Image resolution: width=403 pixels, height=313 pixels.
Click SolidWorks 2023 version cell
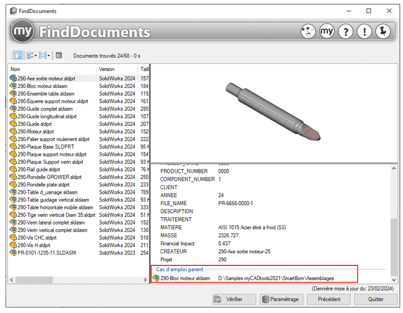pos(117,253)
